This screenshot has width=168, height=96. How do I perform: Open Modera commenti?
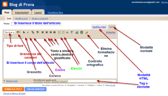click(40, 19)
